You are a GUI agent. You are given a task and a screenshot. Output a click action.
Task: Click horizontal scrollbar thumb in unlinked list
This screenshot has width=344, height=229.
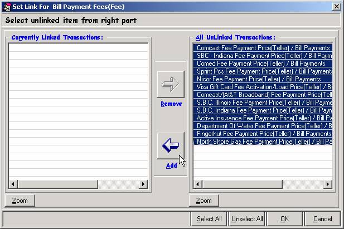[242, 184]
